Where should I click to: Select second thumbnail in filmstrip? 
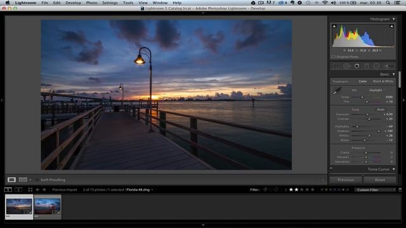pos(48,206)
